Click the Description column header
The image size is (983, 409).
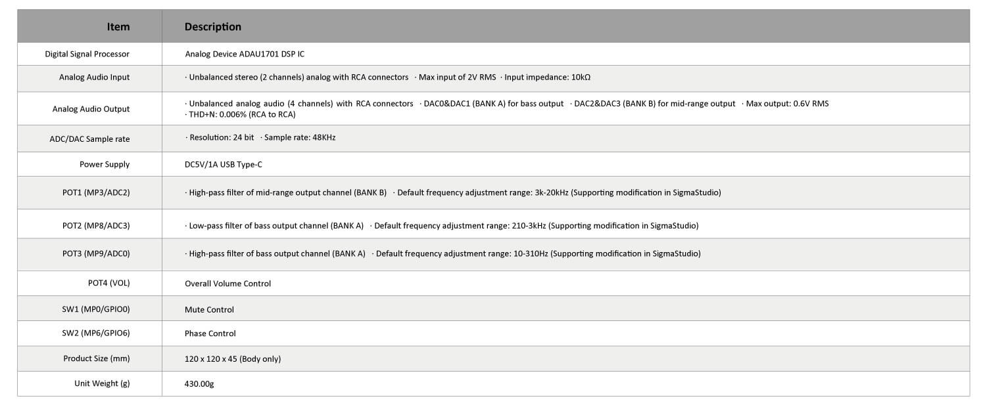tap(212, 27)
